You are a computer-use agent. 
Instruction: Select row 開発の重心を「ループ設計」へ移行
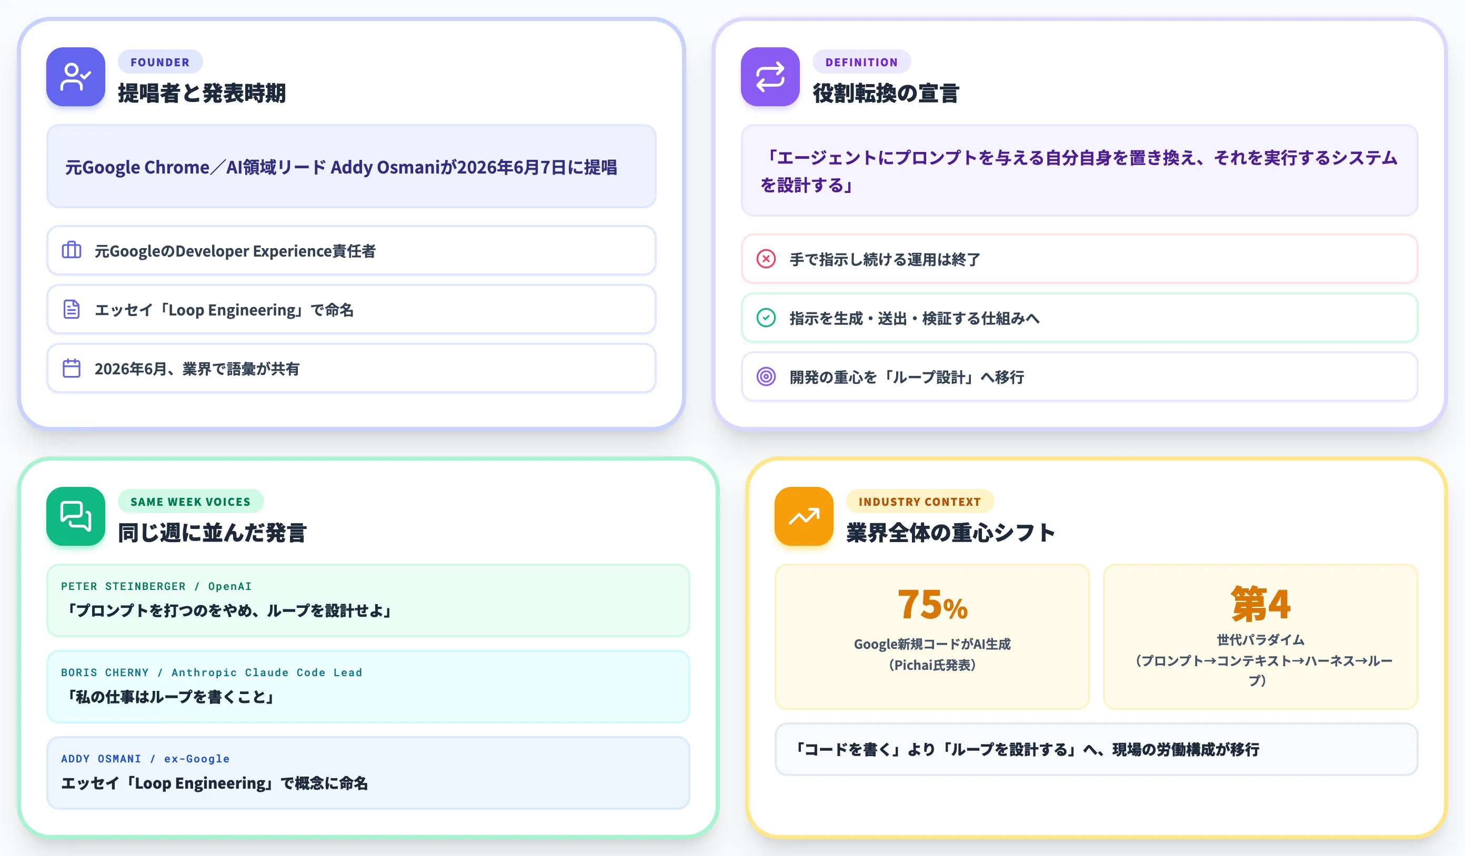pos(1079,376)
